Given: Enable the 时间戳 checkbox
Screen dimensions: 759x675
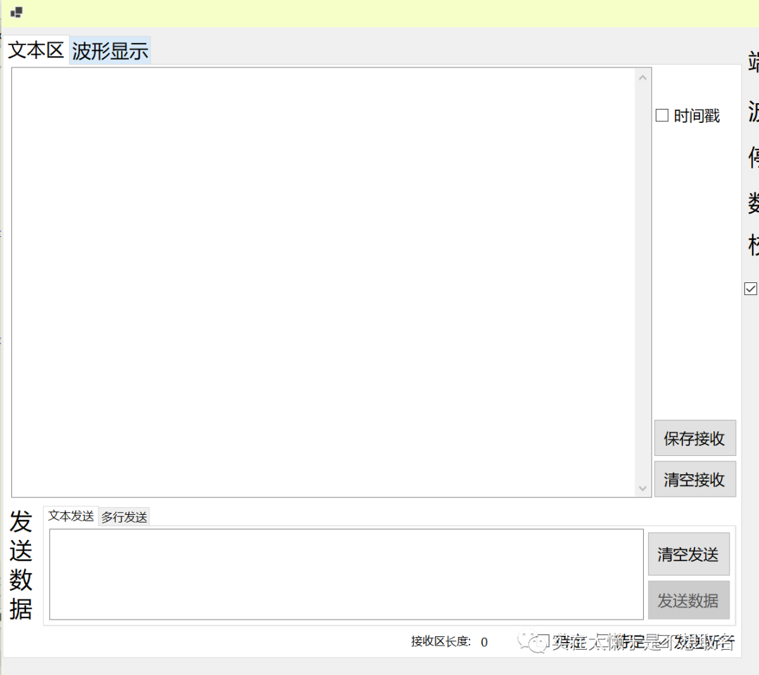Looking at the screenshot, I should pos(662,116).
